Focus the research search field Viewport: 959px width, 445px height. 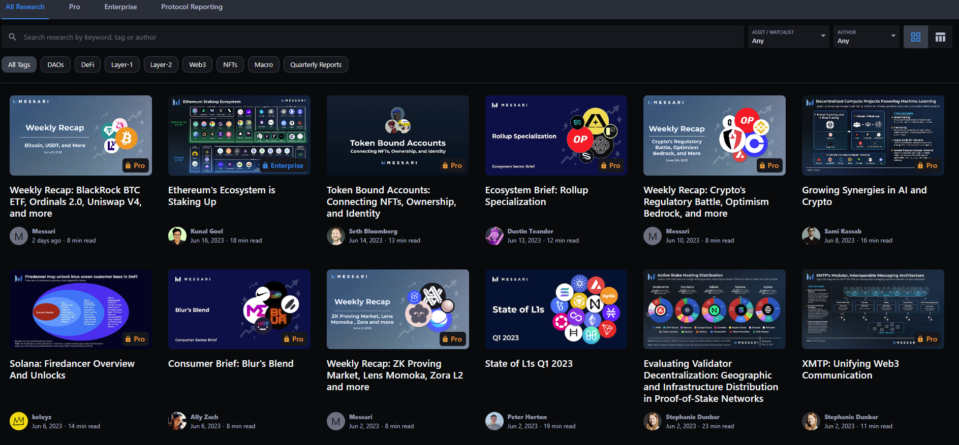tap(373, 37)
